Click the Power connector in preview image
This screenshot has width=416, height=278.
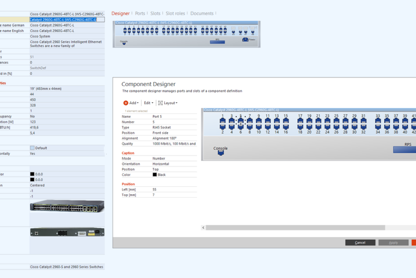[245, 39]
